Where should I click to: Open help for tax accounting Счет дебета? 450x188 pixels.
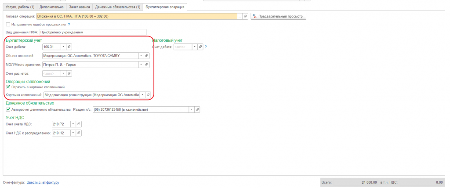coord(206,47)
